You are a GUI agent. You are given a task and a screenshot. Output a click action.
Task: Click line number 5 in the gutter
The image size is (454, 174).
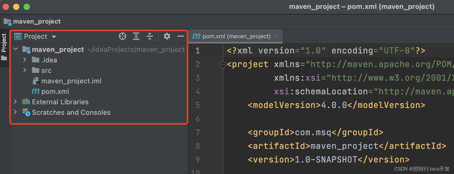[197, 105]
